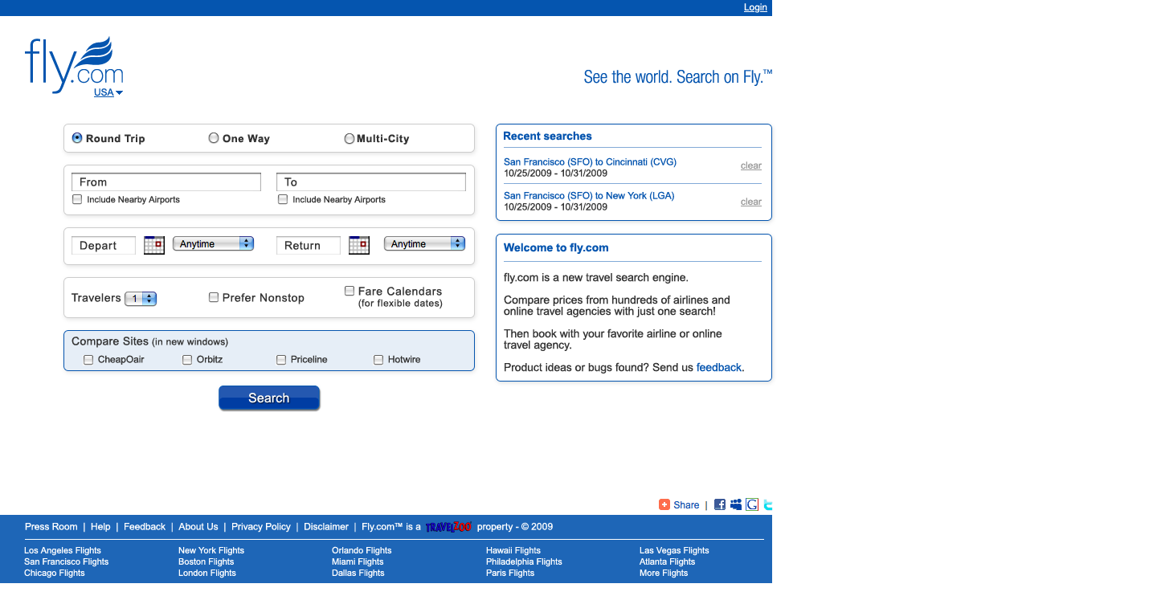Select the Round Trip option

point(77,138)
